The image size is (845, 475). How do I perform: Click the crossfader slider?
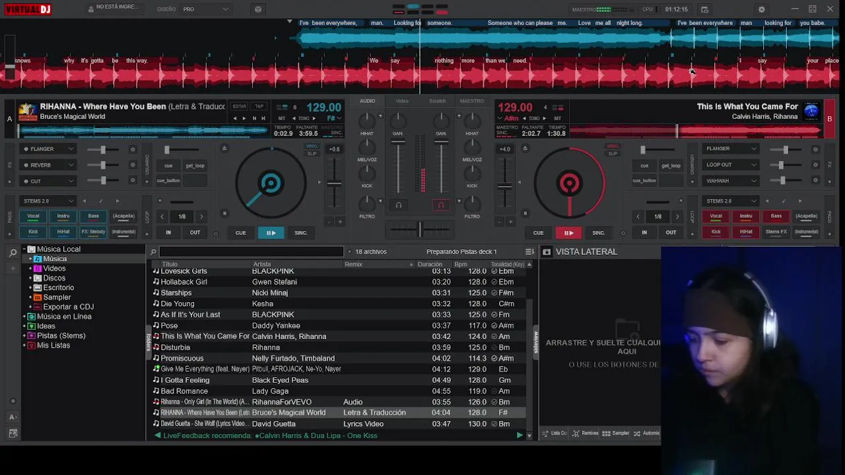click(420, 230)
